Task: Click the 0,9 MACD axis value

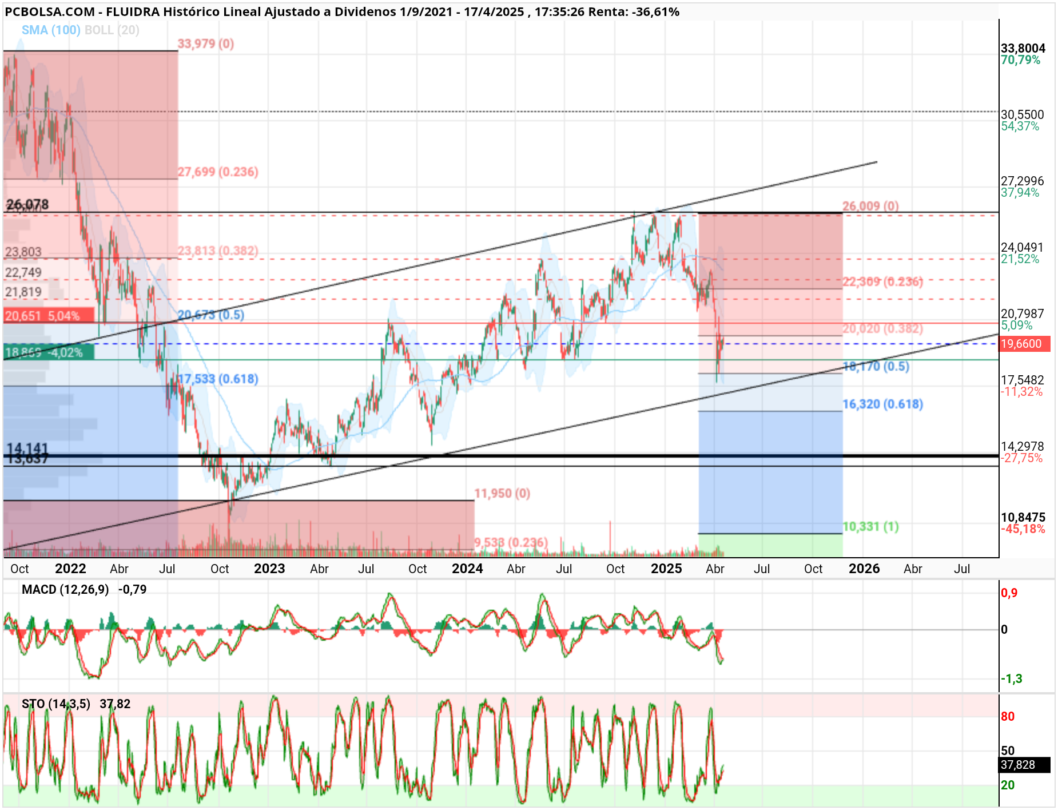Action: pos(1009,593)
